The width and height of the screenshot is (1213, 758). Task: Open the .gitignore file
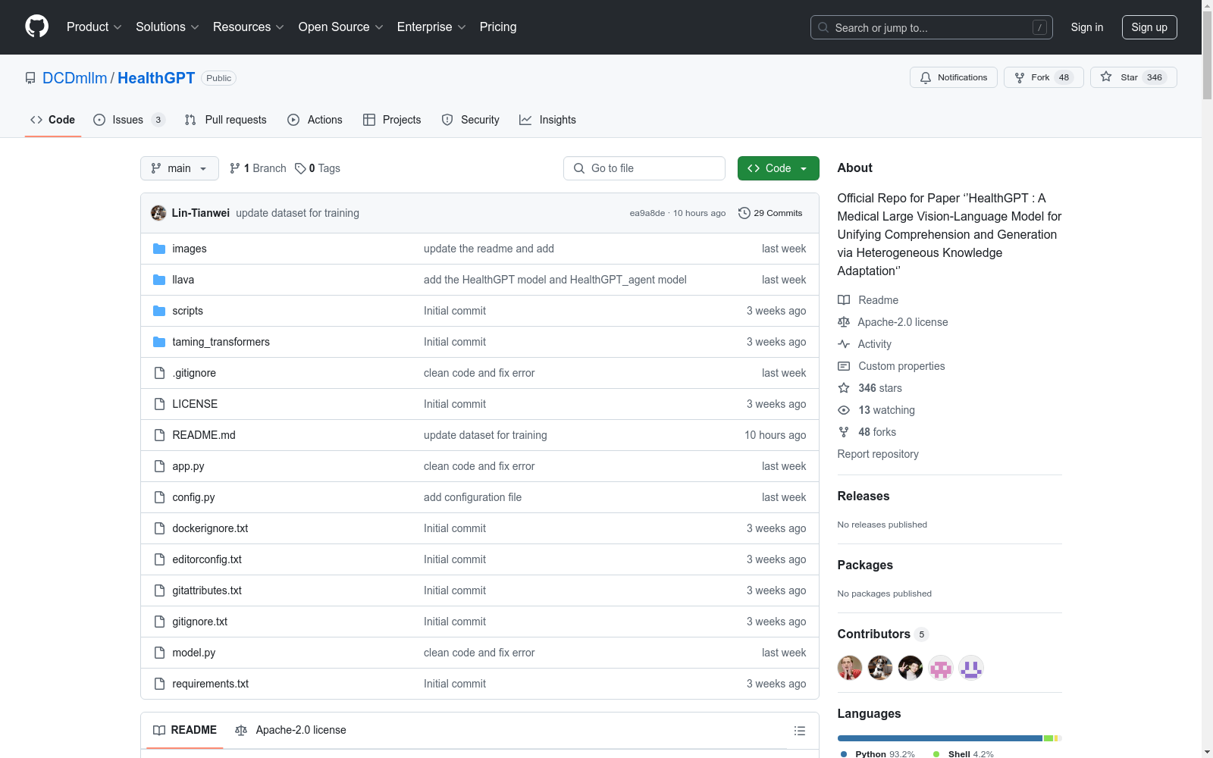click(x=194, y=373)
